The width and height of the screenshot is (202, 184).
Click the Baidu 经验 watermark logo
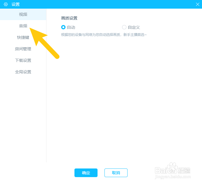tap(173, 168)
